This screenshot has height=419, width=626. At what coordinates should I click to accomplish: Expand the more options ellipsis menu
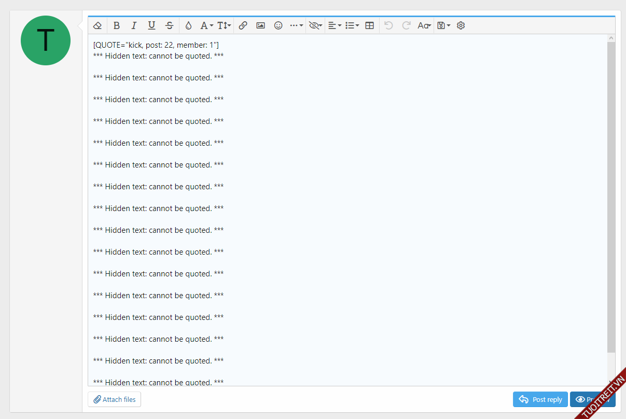click(296, 25)
